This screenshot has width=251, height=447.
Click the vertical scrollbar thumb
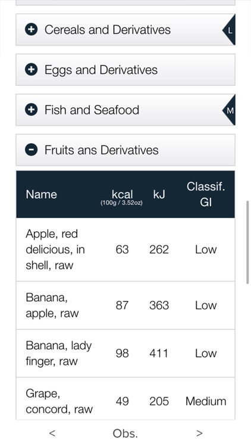point(247,243)
